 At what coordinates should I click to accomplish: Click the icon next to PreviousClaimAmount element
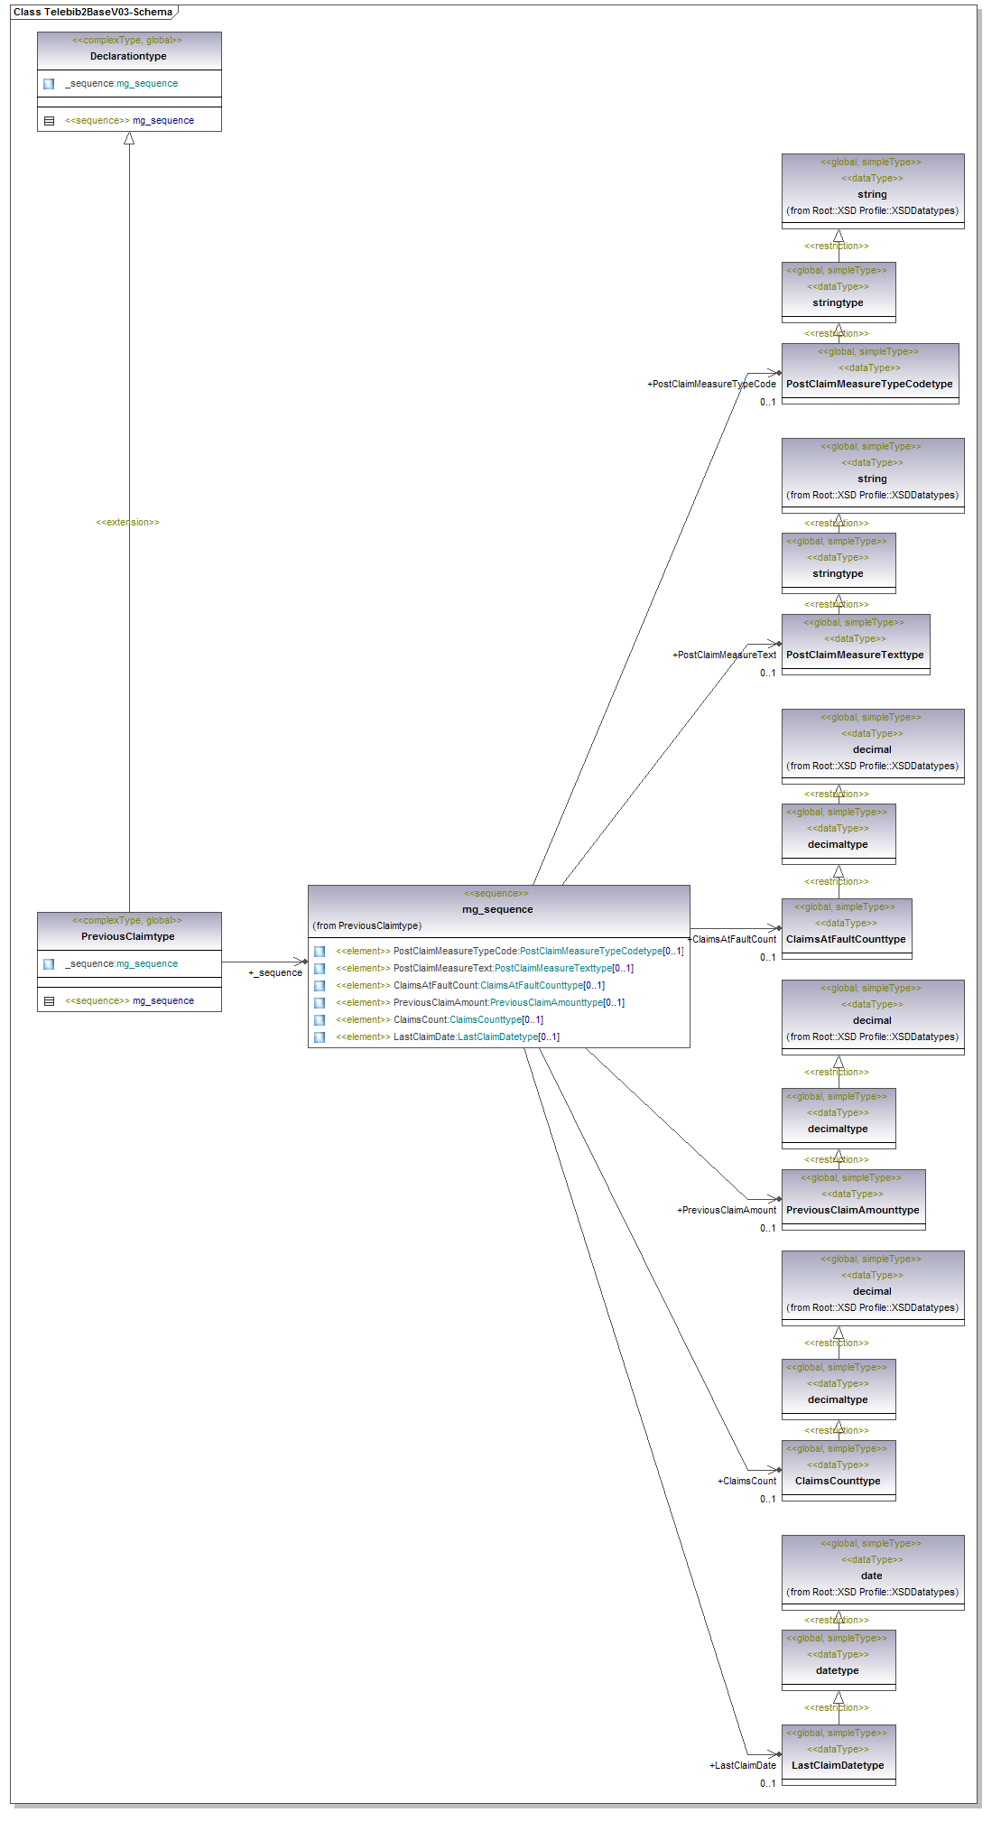(320, 1003)
